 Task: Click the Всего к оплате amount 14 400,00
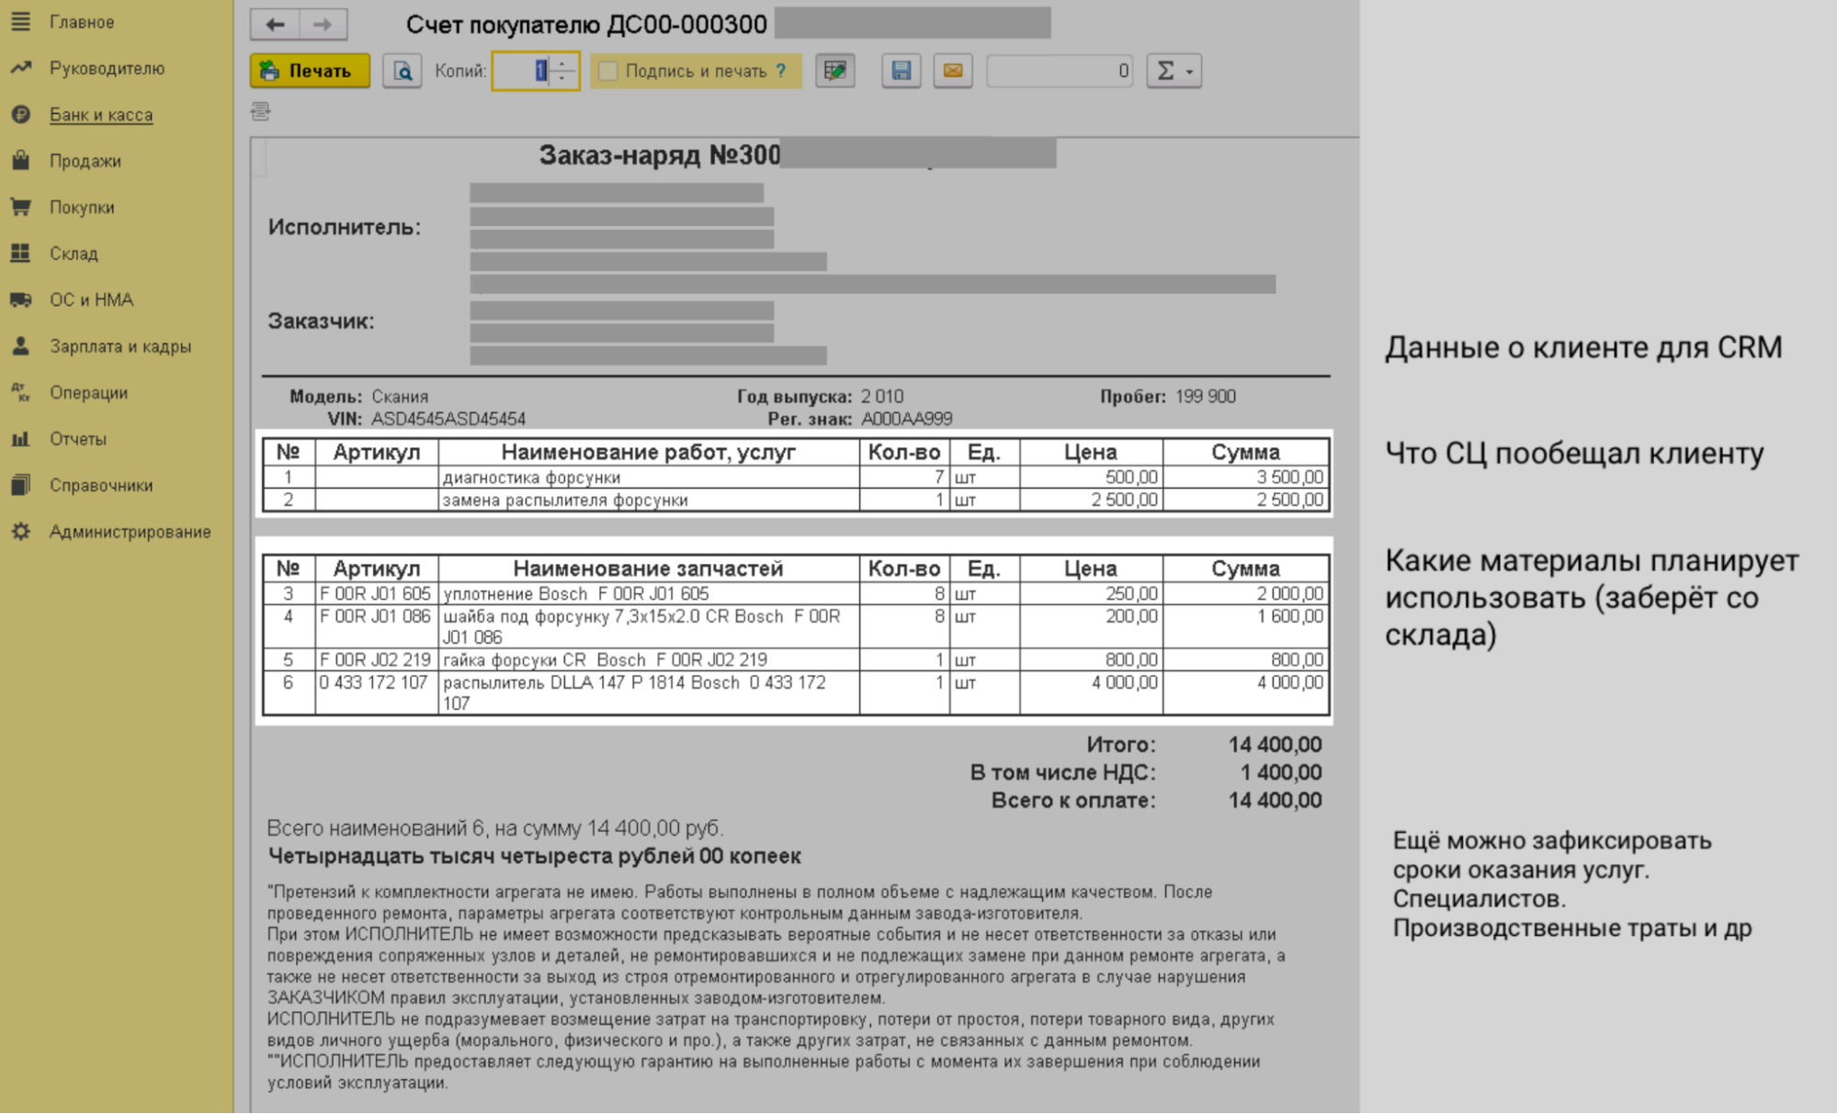[x=1275, y=801]
